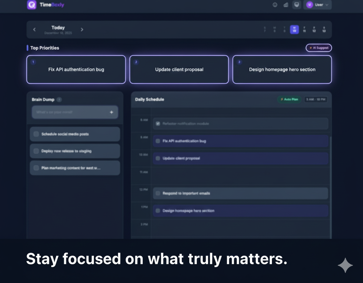Open the widget icon next to the user avatar
This screenshot has height=283, width=363.
pyautogui.click(x=296, y=5)
